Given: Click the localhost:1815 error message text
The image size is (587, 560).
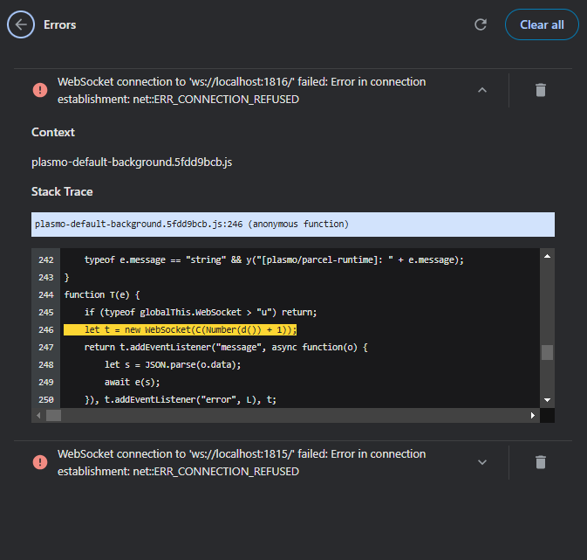Looking at the screenshot, I should coord(242,462).
